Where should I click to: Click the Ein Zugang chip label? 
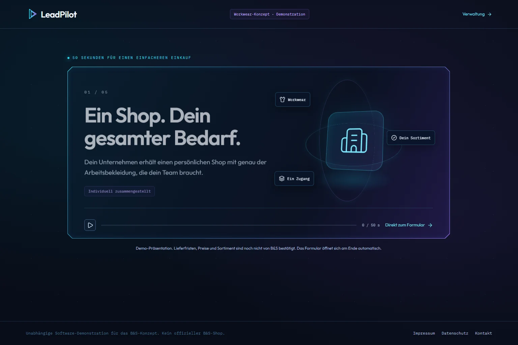pos(298,179)
